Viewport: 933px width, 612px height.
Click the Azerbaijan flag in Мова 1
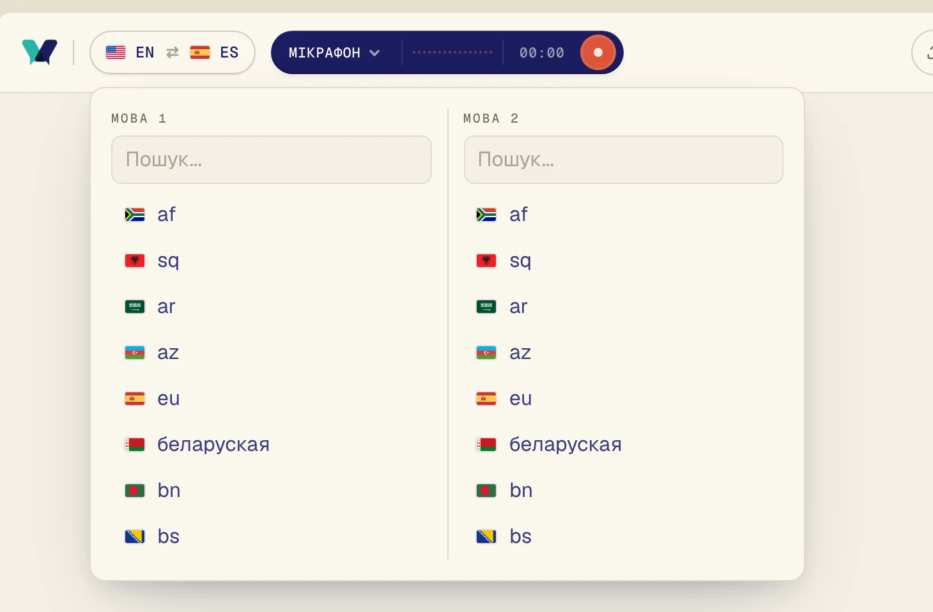click(x=135, y=353)
